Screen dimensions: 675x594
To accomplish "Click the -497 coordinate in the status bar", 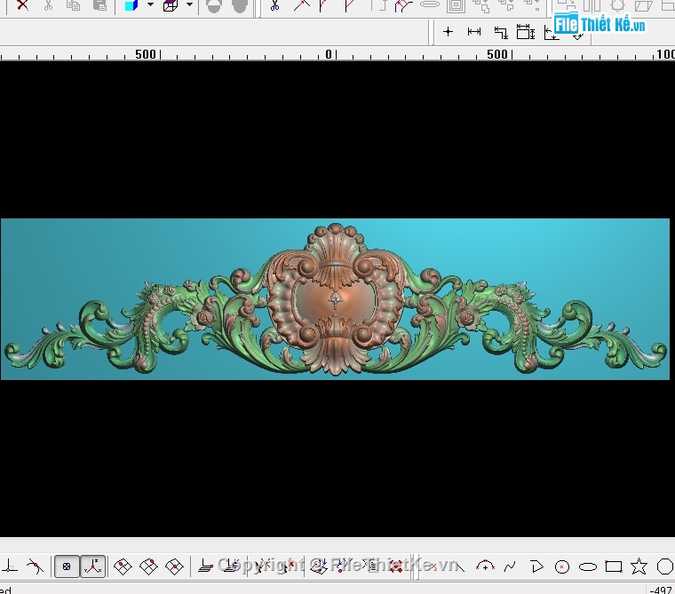I will [662, 590].
